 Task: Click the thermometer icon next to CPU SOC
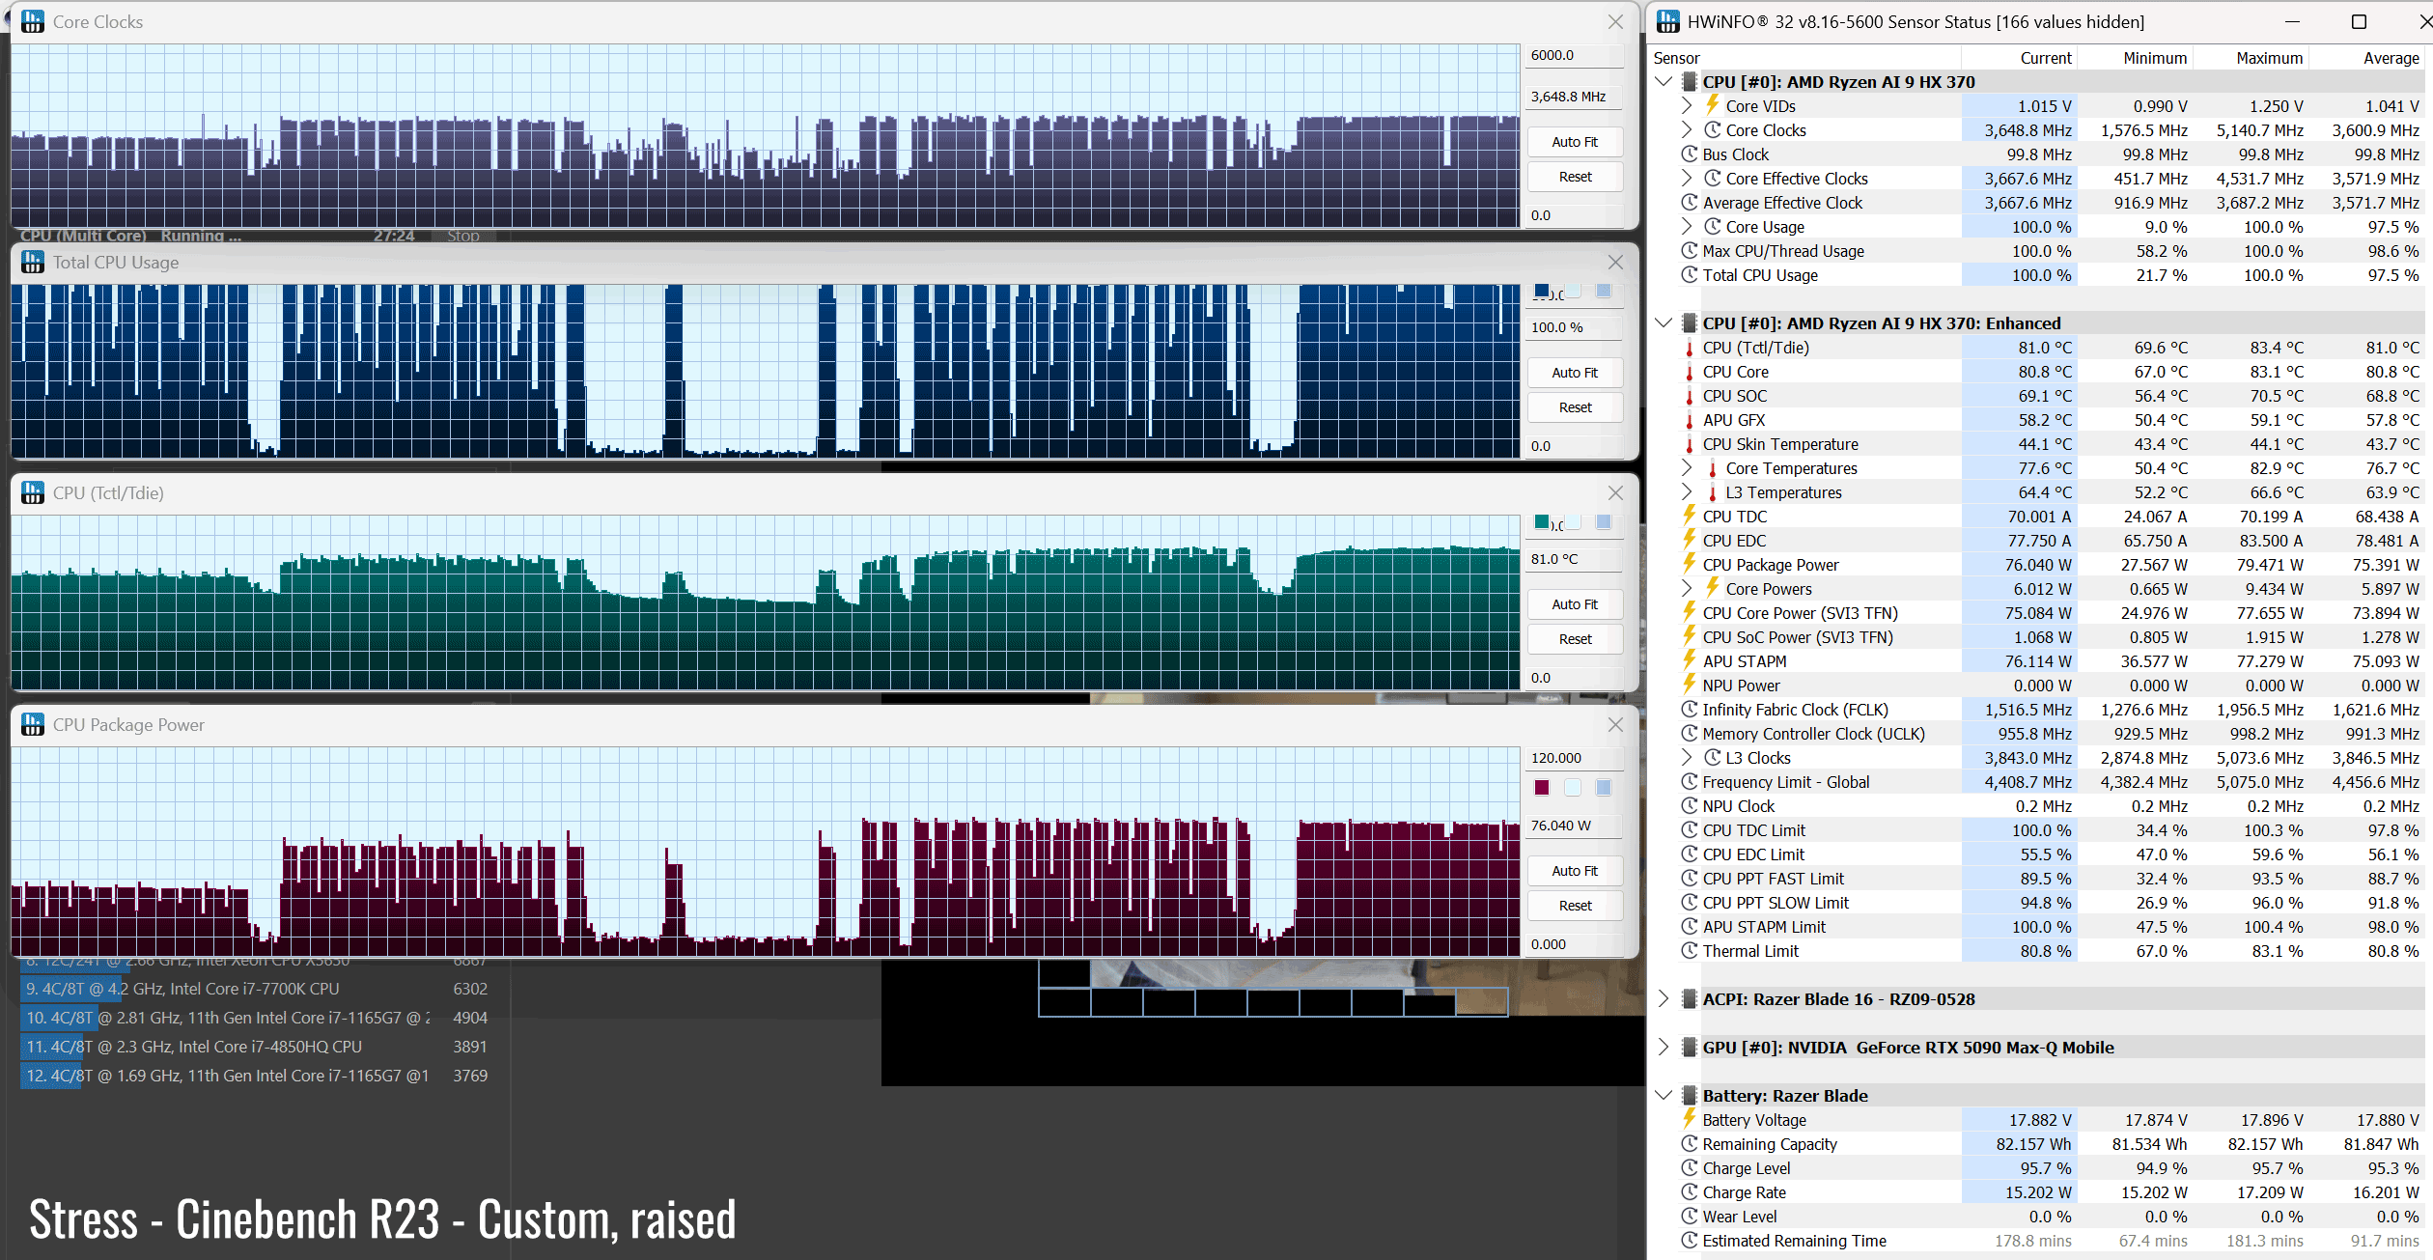click(1690, 397)
